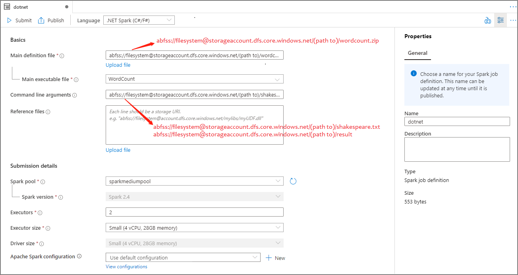
Task: Show info for Command line arguments
Action: click(x=74, y=95)
